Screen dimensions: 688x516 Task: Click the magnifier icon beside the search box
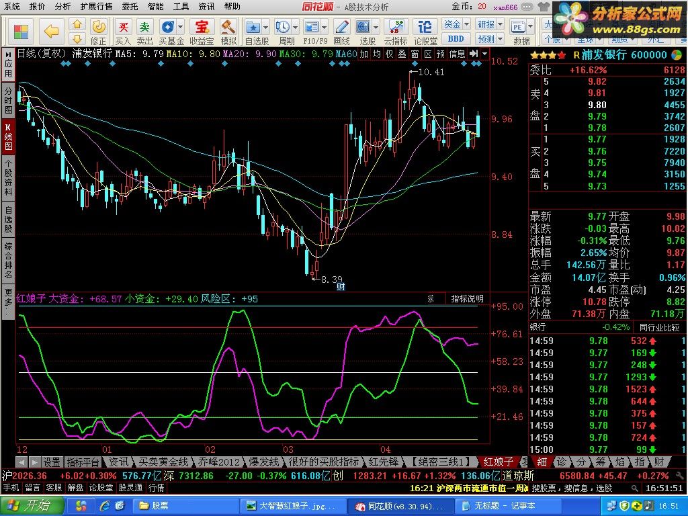point(634,488)
